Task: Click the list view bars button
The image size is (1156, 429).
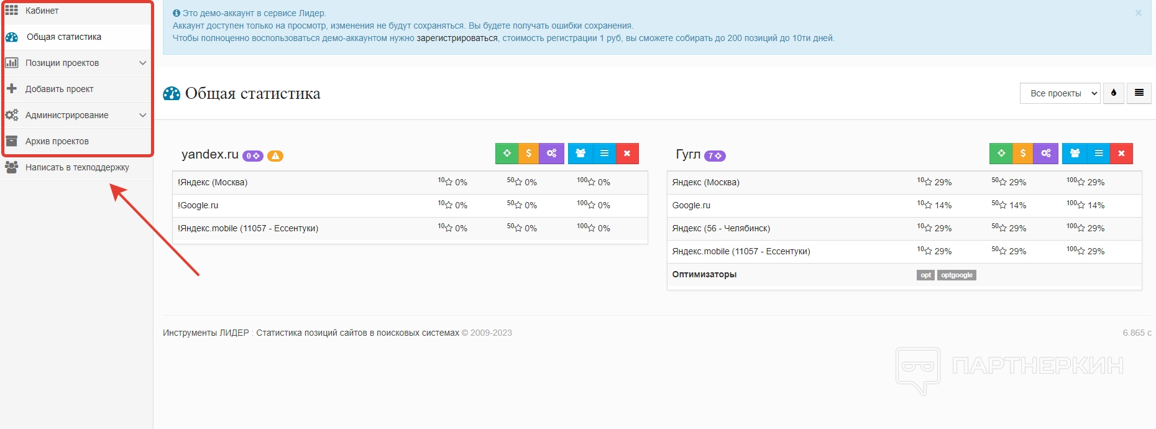Action: coord(1139,93)
